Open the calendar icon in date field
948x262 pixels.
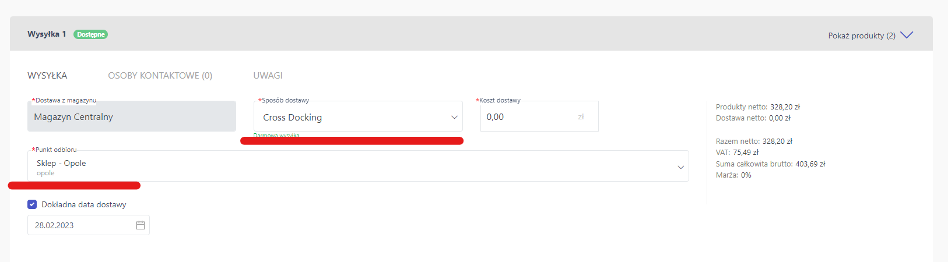tap(141, 225)
